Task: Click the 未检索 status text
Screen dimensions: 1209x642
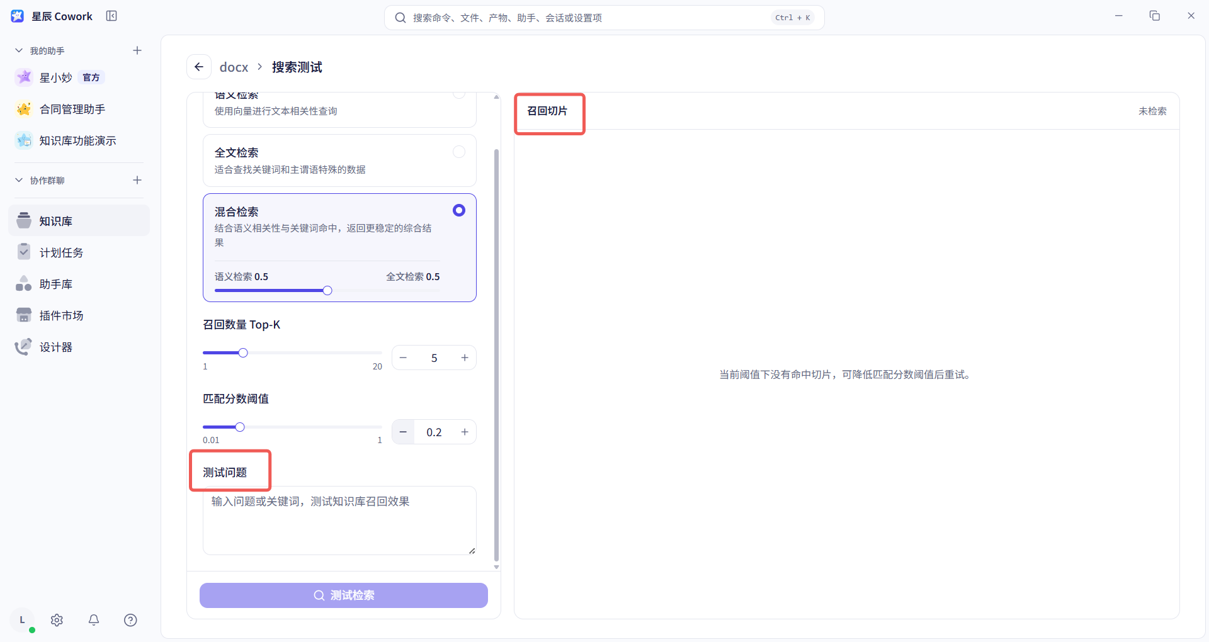Action: point(1152,111)
